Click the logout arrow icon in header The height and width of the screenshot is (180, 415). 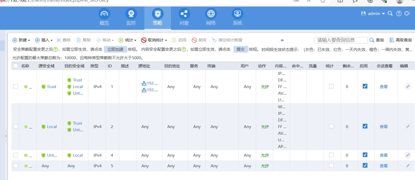(x=407, y=14)
